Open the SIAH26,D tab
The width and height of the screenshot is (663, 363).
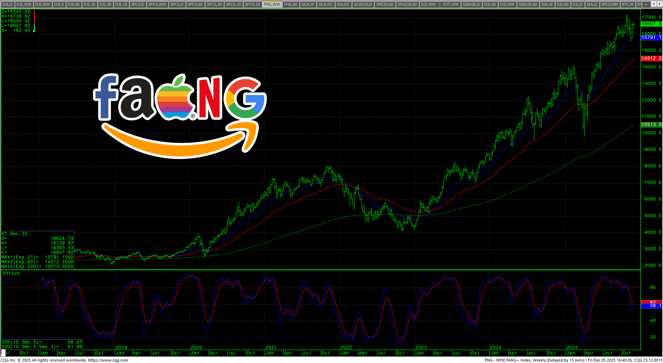click(x=471, y=4)
